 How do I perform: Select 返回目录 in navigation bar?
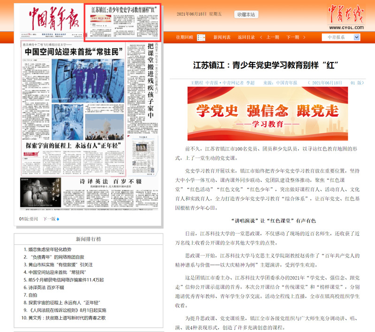pyautogui.click(x=246, y=38)
